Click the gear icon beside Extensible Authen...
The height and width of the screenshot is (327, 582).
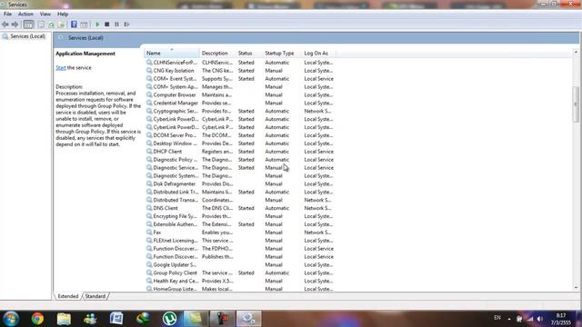(149, 224)
